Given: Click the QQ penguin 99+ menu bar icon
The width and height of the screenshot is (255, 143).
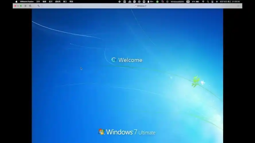Looking at the screenshot, I should (x=150, y=2).
